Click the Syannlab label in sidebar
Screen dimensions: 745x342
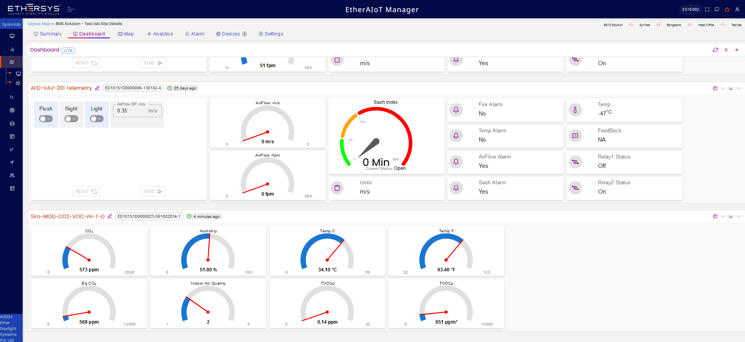tap(11, 24)
